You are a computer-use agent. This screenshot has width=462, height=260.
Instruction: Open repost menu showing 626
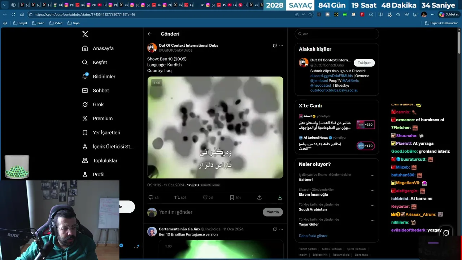180,198
